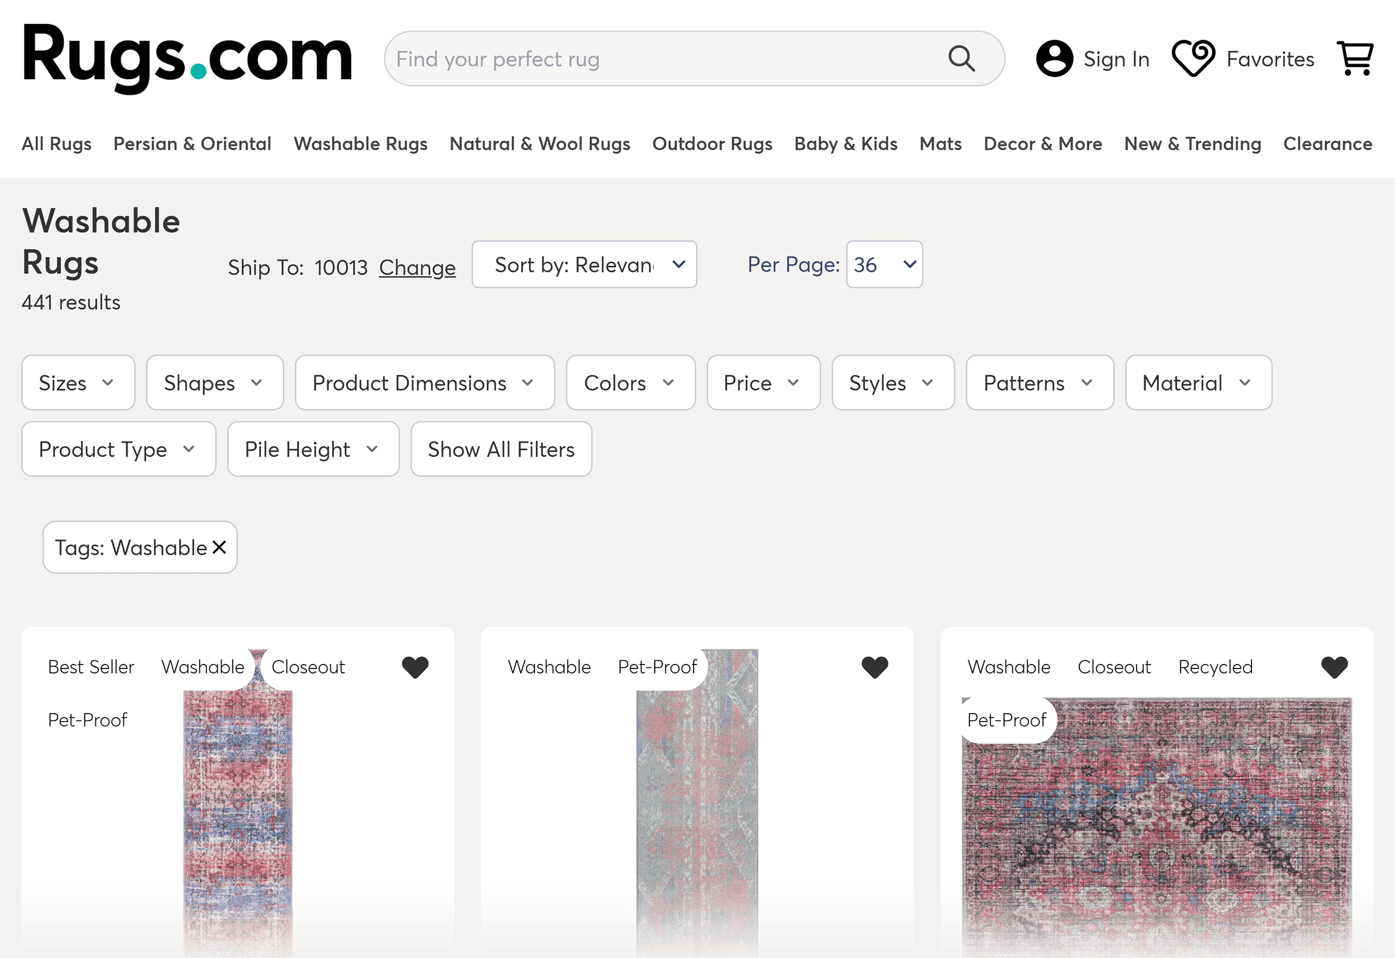This screenshot has width=1395, height=958.
Task: Click Closeout badge on third rug
Action: coord(1114,667)
